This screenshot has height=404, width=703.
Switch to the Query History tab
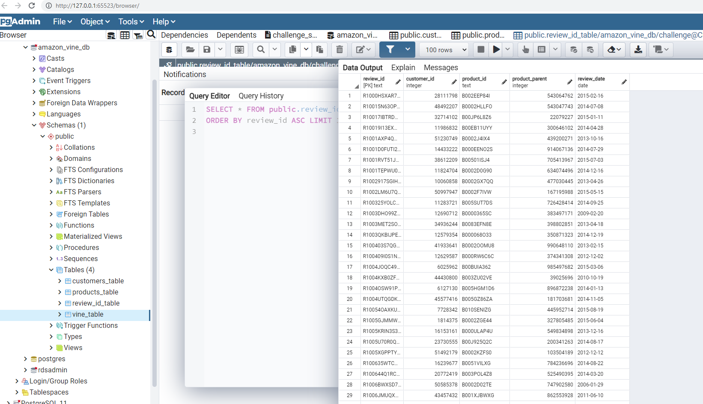tap(261, 96)
